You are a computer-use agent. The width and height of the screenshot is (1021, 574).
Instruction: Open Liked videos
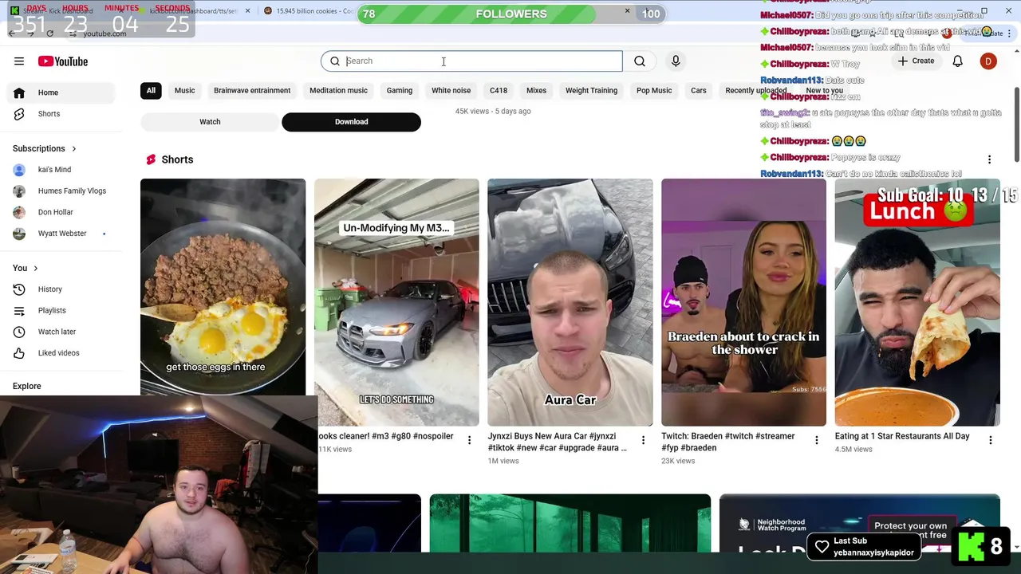pos(61,353)
